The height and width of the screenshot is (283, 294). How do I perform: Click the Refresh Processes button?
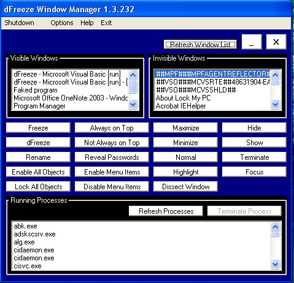tap(166, 211)
